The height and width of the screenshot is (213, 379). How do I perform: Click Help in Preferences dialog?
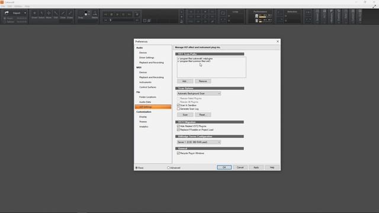[272, 167]
